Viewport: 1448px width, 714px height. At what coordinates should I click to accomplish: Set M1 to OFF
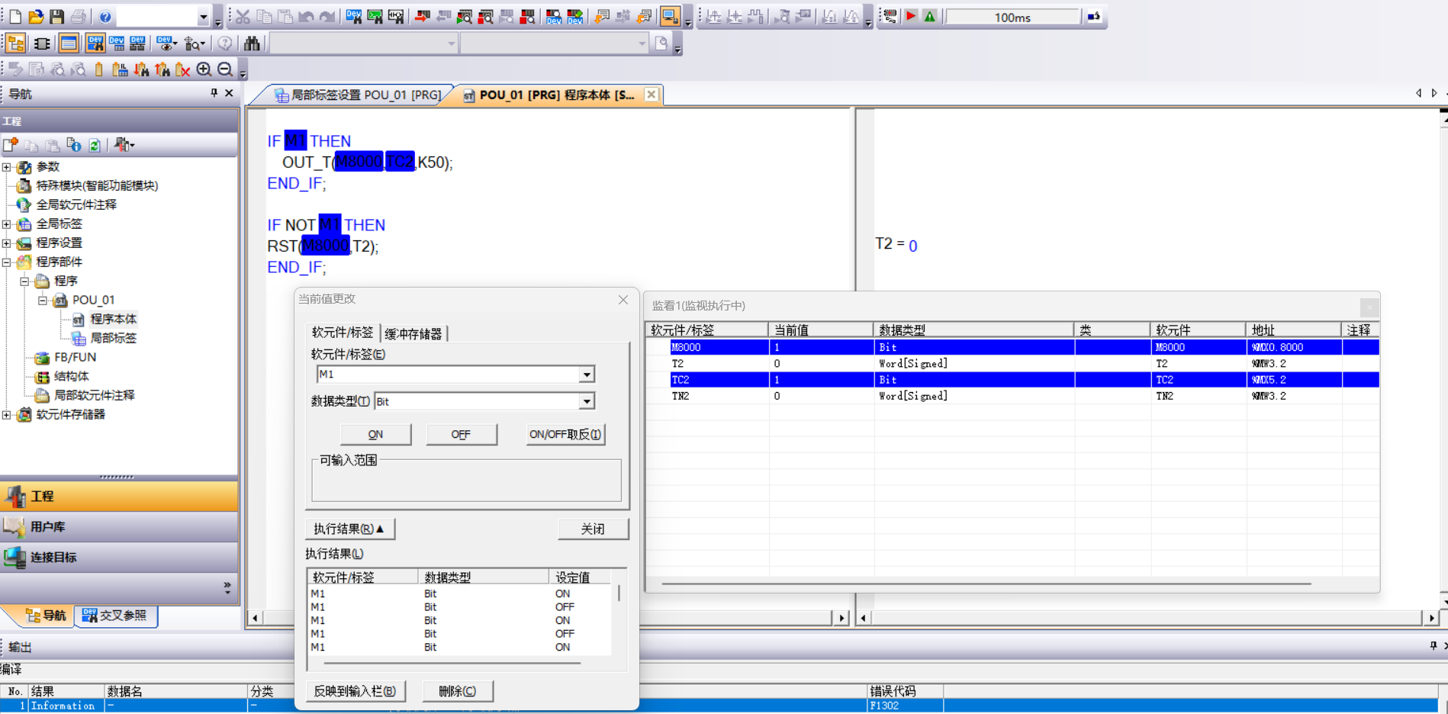pos(461,434)
